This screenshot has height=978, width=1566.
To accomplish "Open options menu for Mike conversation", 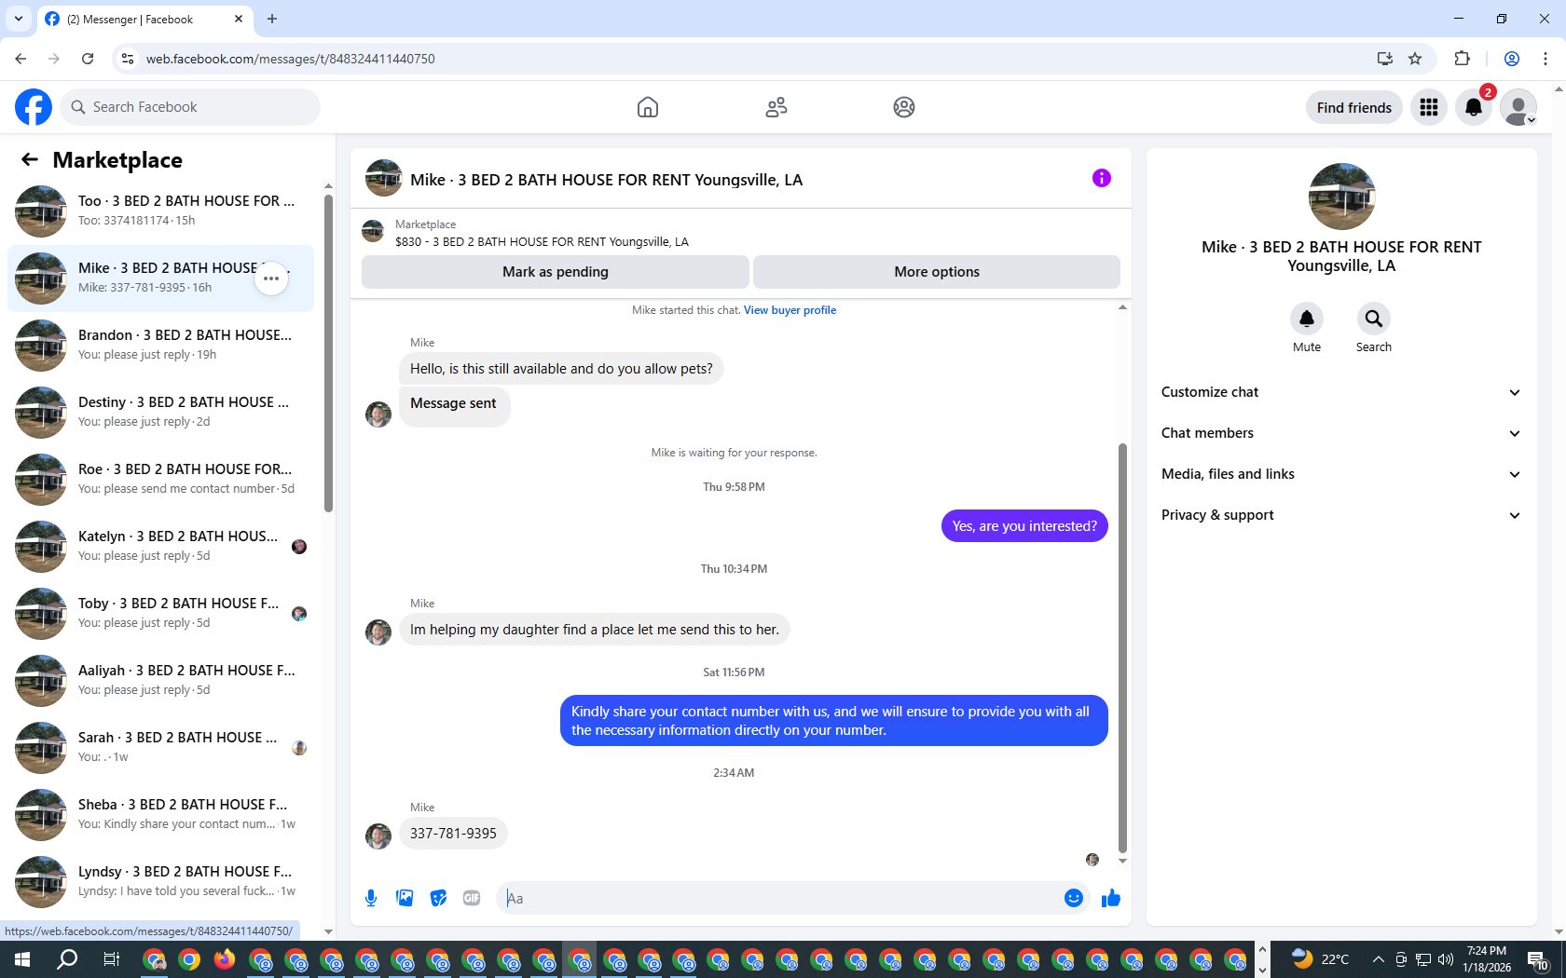I will pyautogui.click(x=271, y=278).
